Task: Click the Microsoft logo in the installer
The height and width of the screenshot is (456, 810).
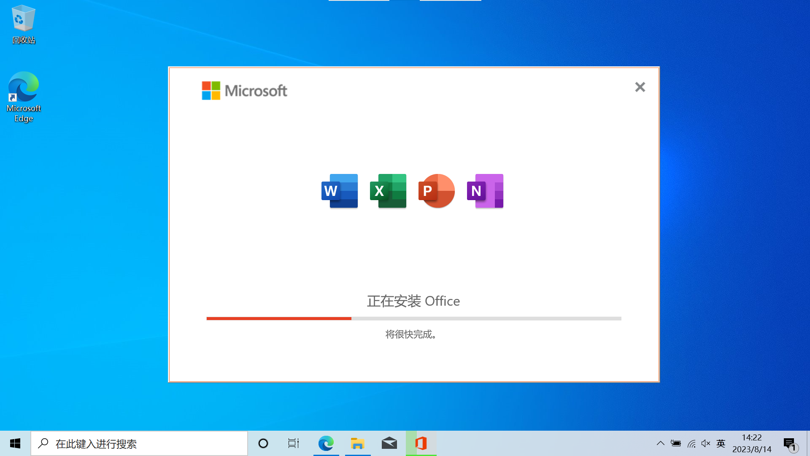Action: (245, 90)
